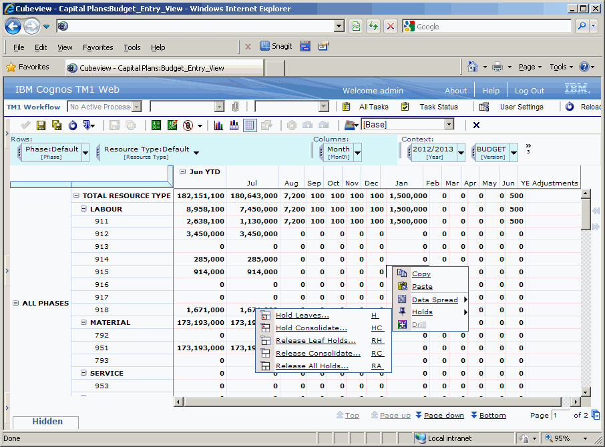The height and width of the screenshot is (447, 605).
Task: Click the blue X close view icon
Action: (x=477, y=125)
